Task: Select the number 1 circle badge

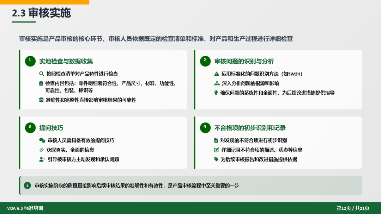Action: [x=30, y=61]
